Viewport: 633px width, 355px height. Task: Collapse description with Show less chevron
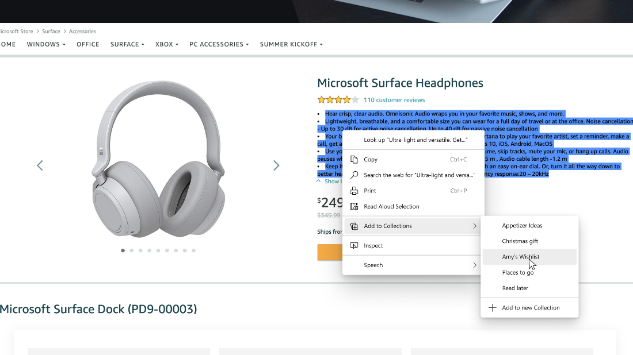coord(319,182)
